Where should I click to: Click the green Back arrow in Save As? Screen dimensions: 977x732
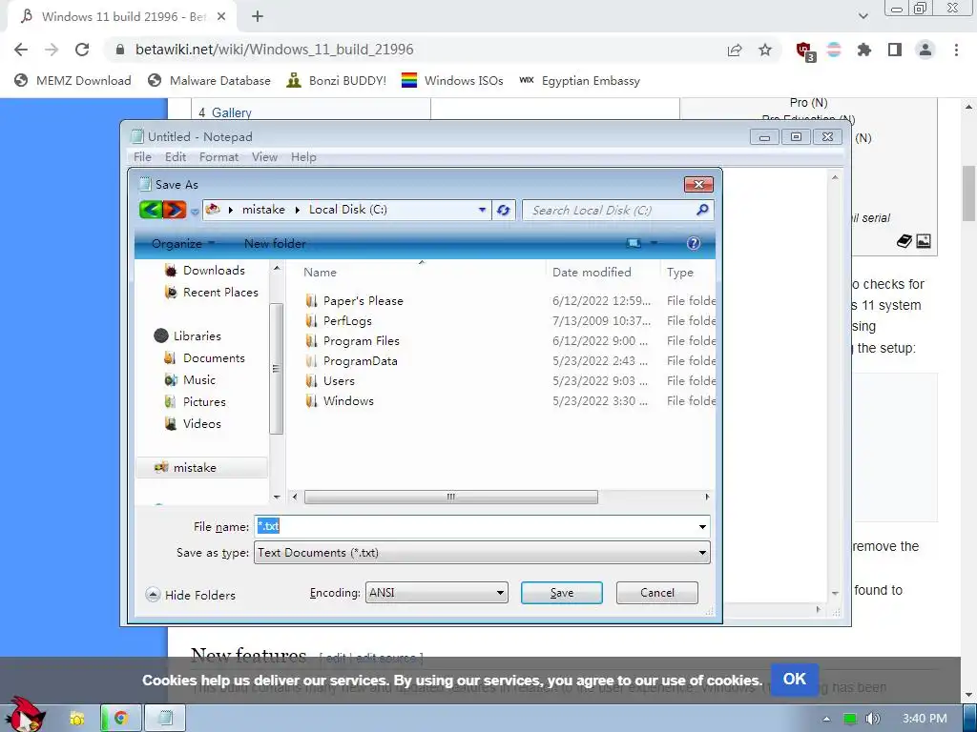150,210
